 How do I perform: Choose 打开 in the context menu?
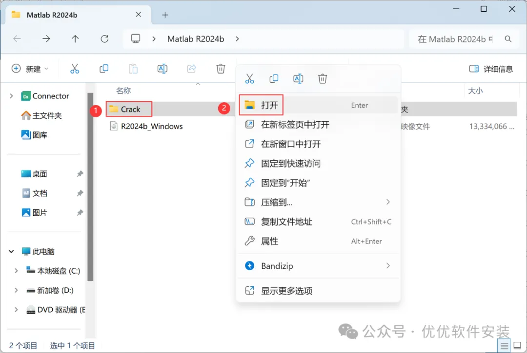(318, 105)
